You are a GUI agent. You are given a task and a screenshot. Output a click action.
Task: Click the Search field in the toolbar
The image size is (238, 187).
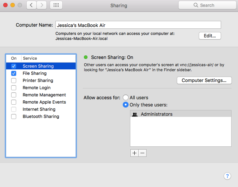coord(207,5)
